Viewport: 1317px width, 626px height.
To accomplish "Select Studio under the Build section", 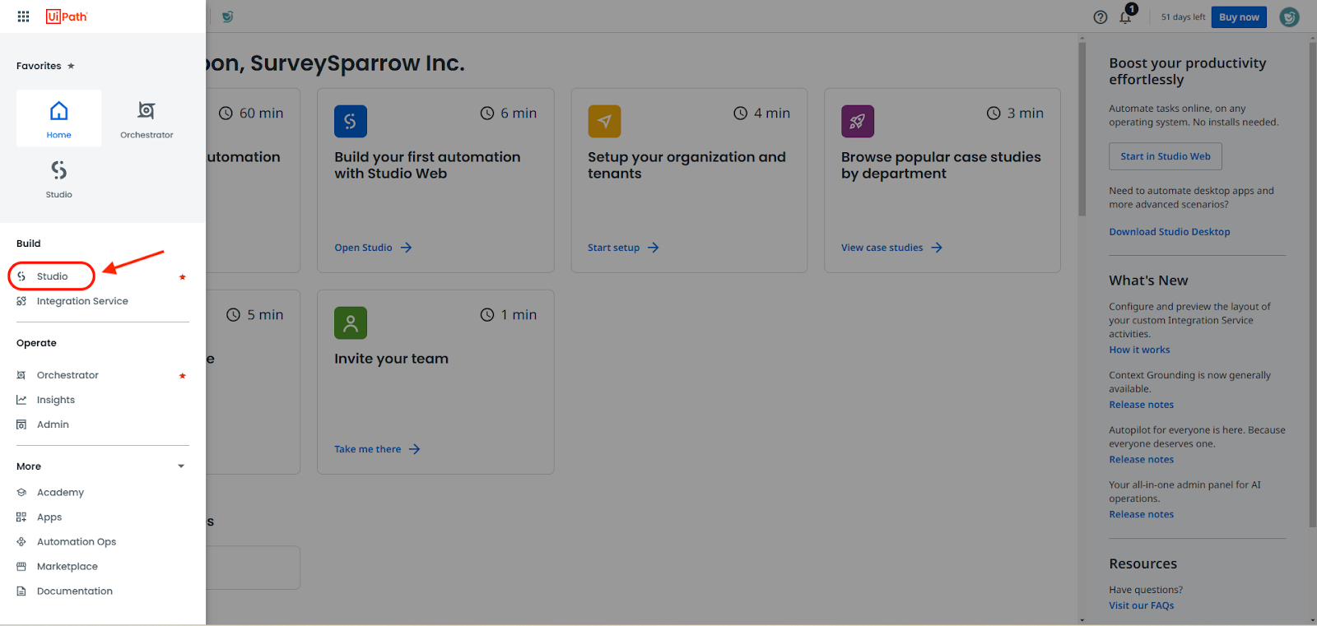I will (x=52, y=276).
